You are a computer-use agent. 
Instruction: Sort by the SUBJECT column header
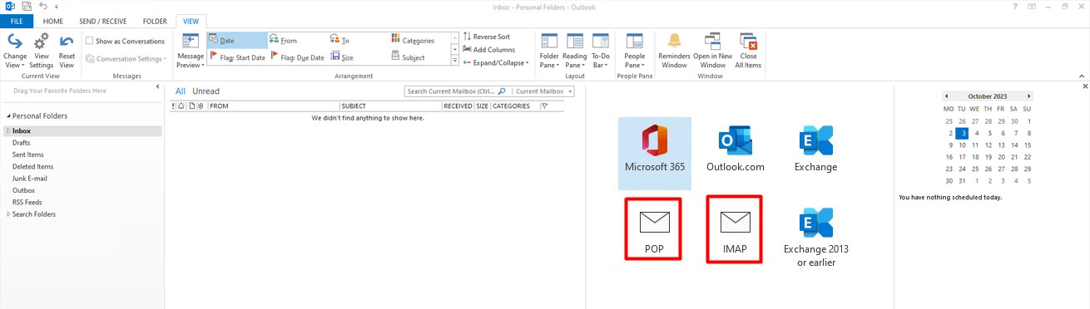tap(390, 106)
